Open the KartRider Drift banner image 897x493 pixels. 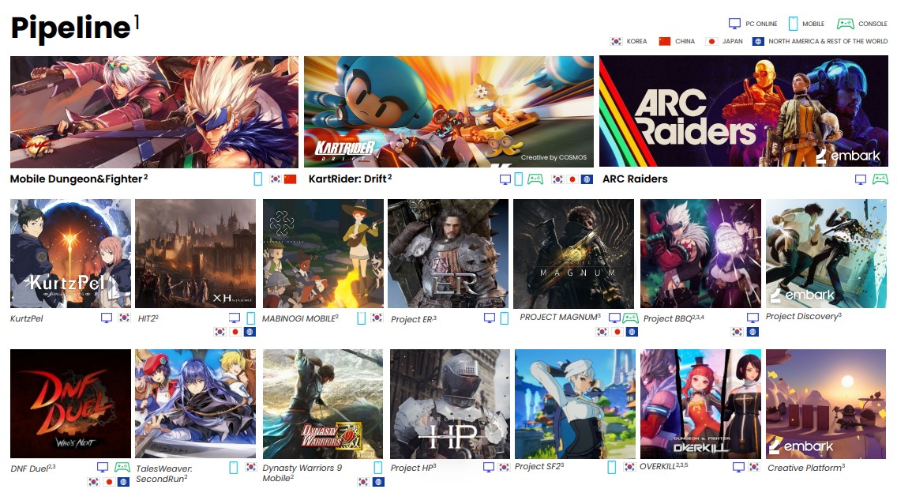pos(448,111)
